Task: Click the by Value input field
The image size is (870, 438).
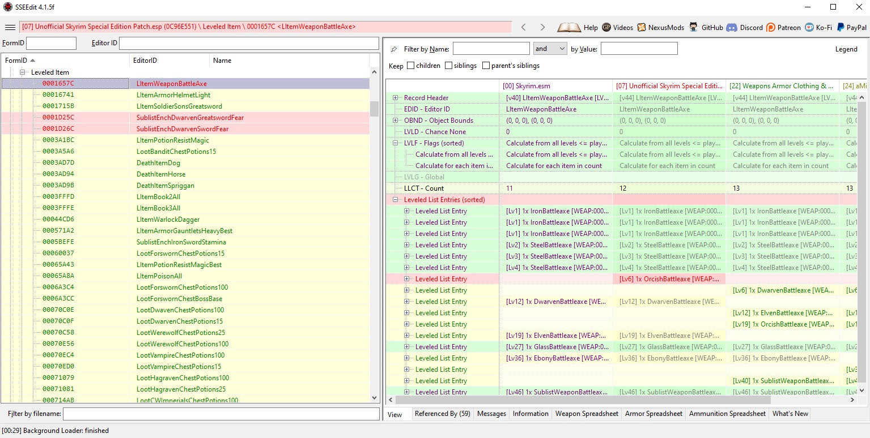Action: click(639, 49)
